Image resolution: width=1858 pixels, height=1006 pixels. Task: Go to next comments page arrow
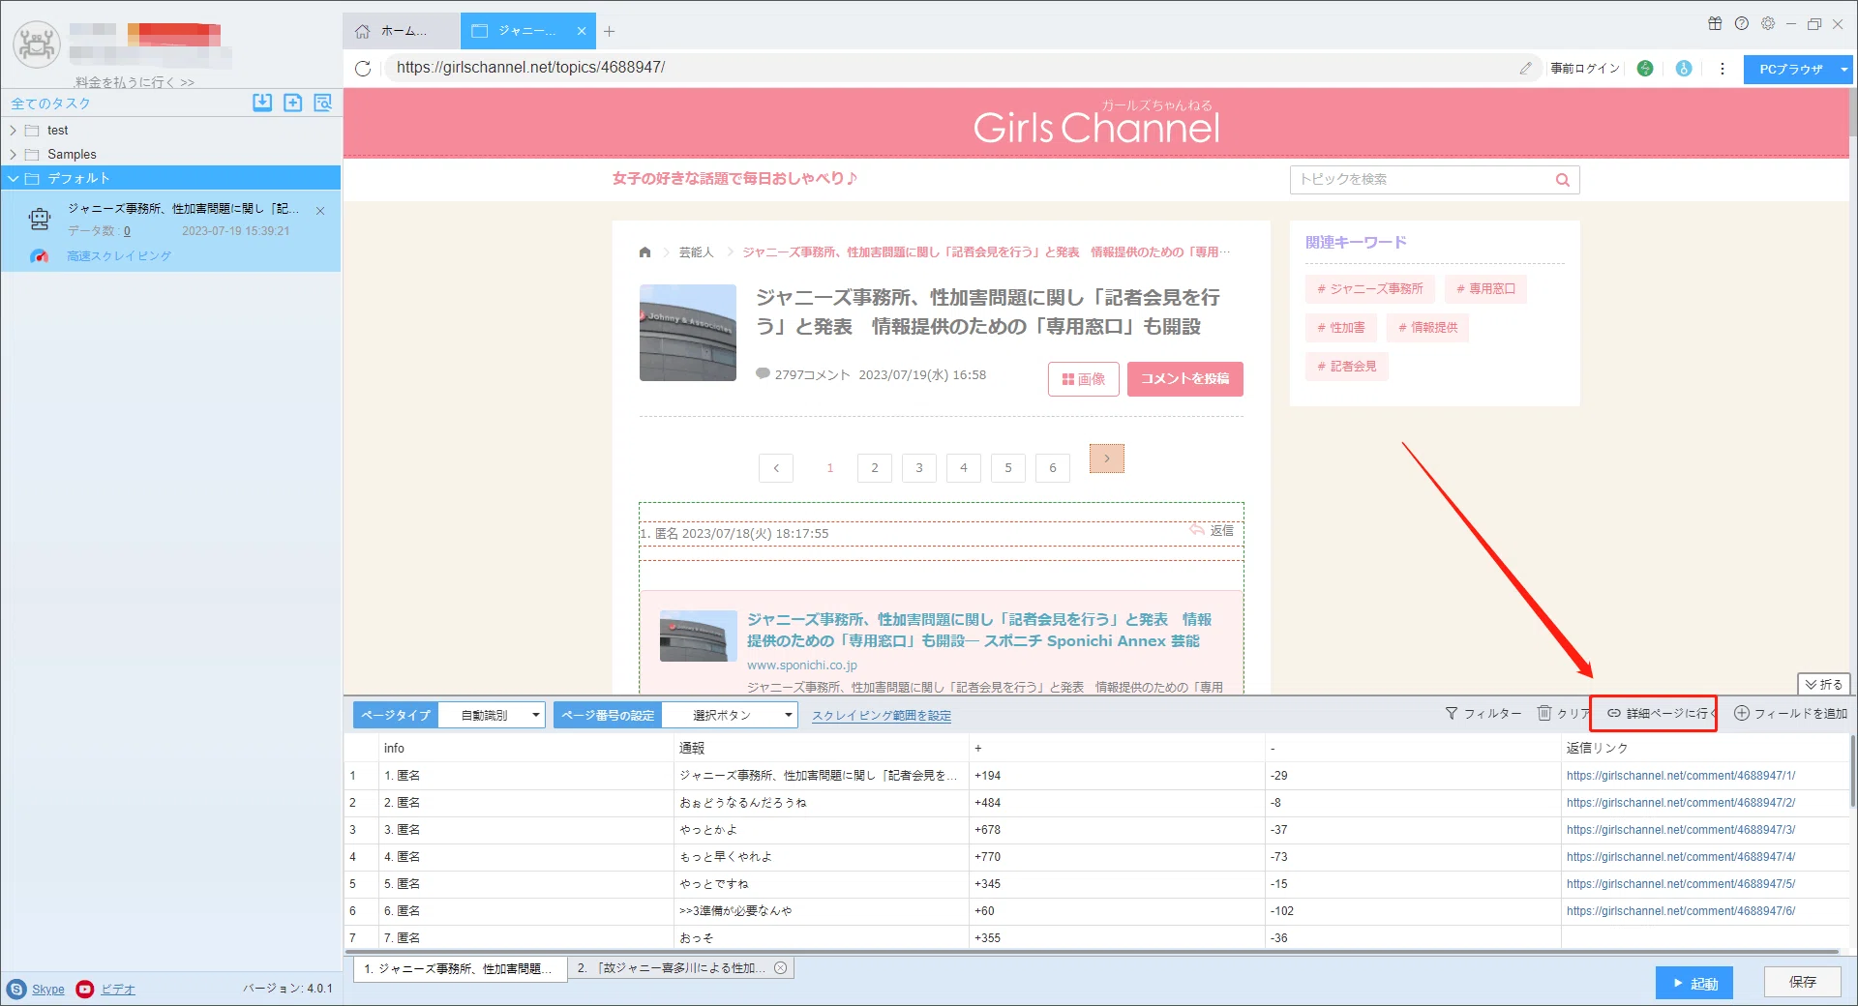point(1107,459)
